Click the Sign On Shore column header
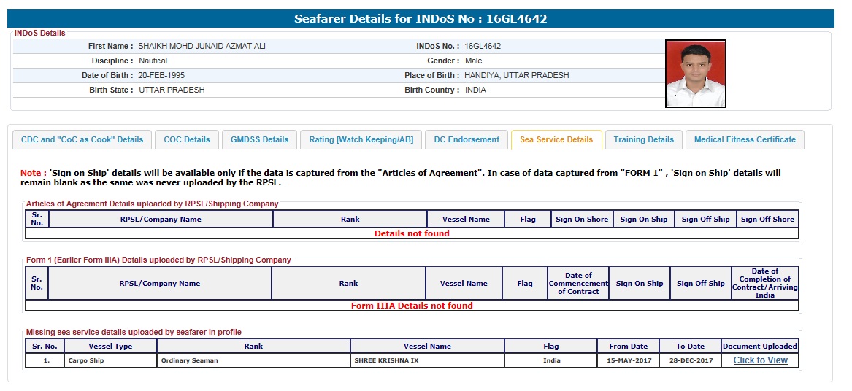852x391 pixels. click(582, 219)
